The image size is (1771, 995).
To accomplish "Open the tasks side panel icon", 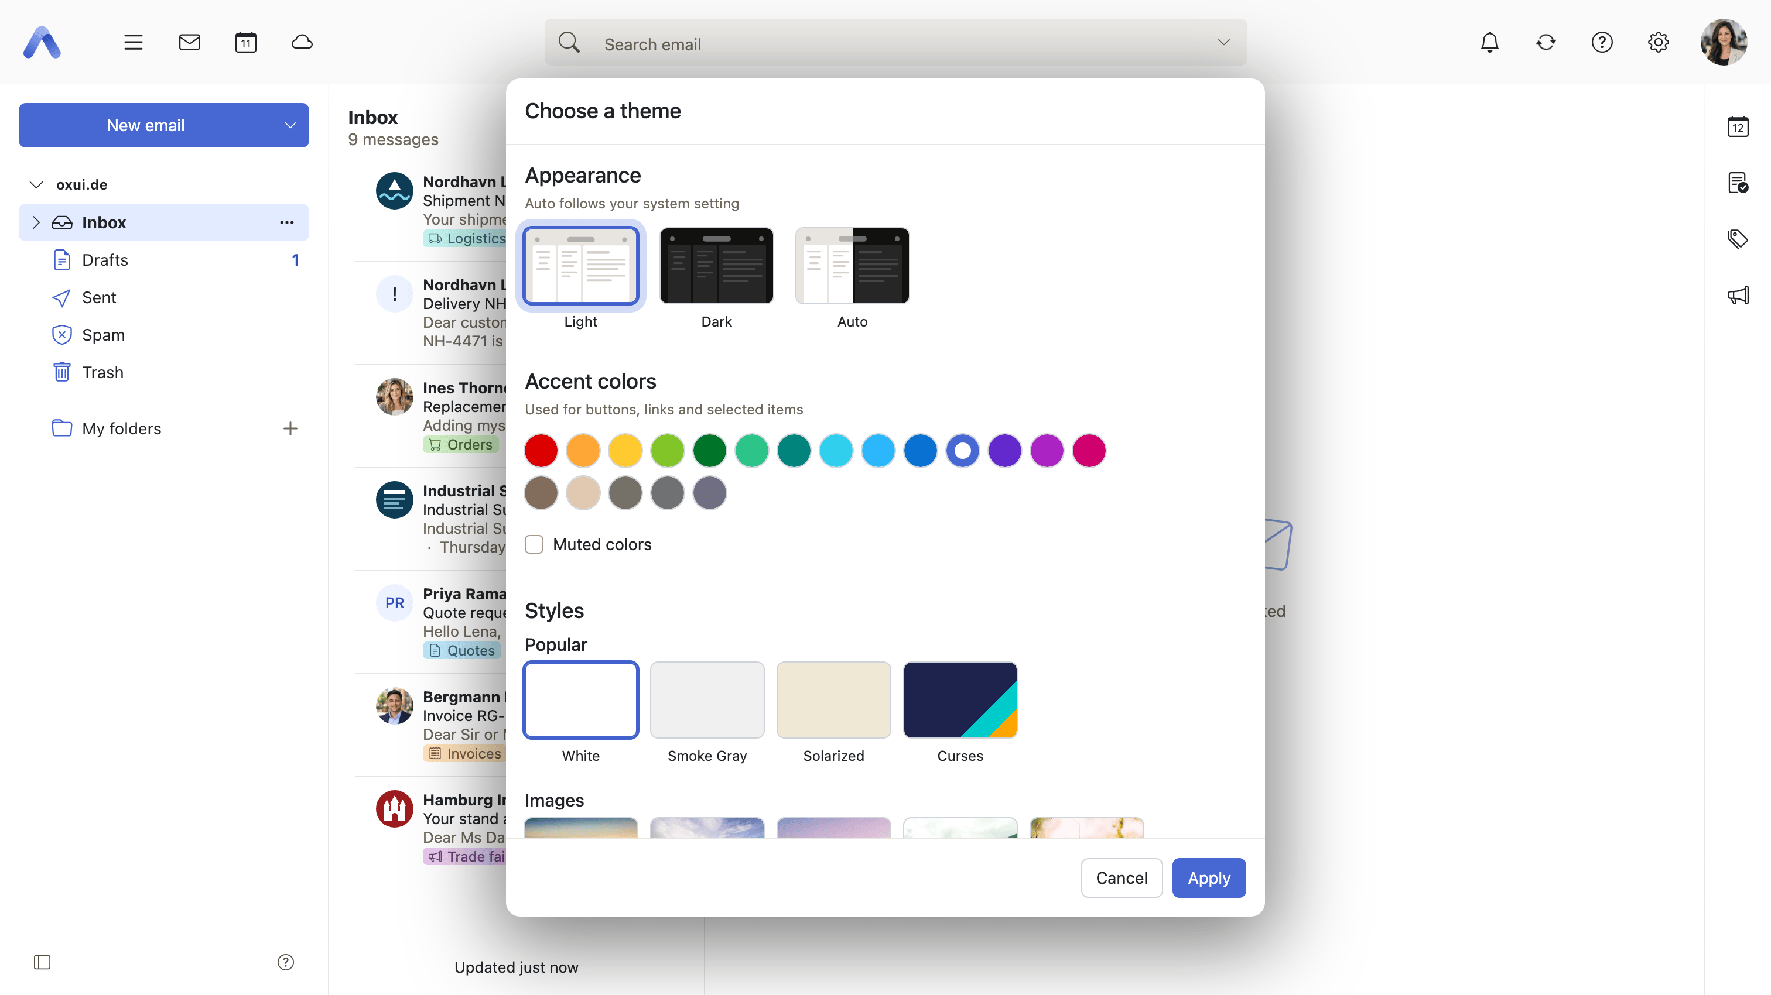I will click(x=1738, y=183).
